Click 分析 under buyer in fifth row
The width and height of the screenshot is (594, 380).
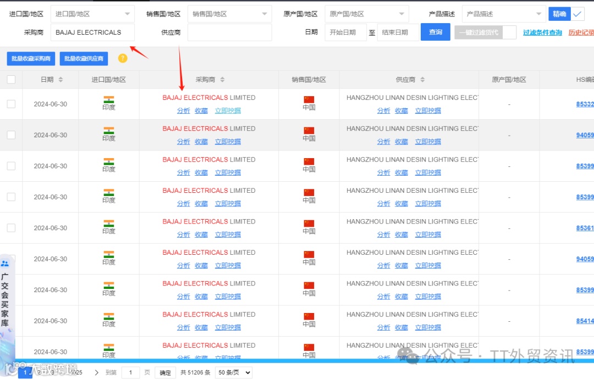pos(183,234)
